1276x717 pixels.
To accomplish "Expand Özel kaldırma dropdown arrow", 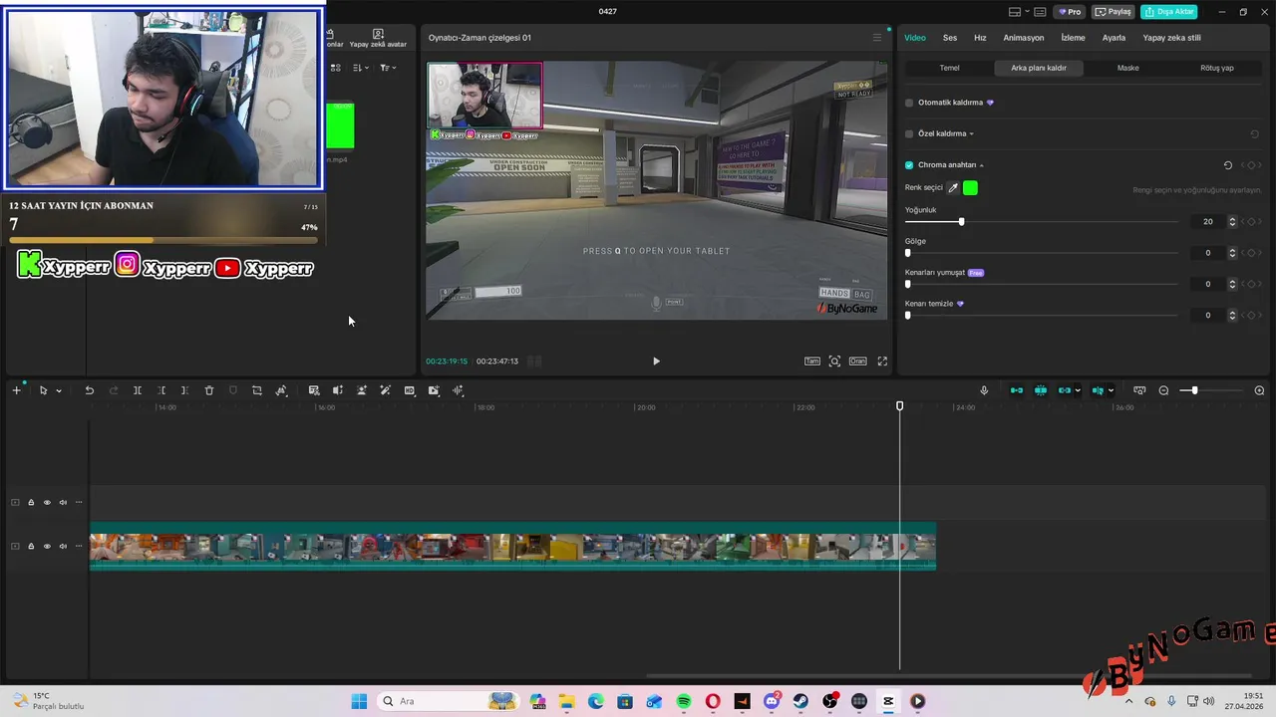I will click(972, 133).
